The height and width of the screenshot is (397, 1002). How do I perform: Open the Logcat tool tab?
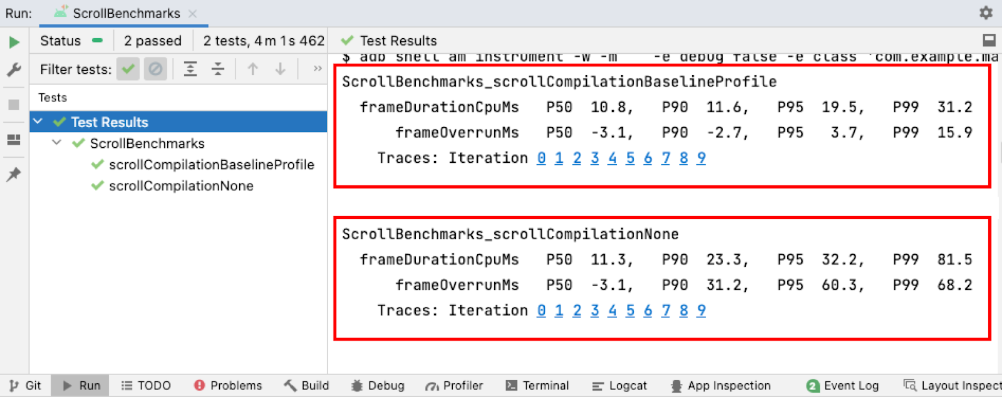pyautogui.click(x=619, y=386)
